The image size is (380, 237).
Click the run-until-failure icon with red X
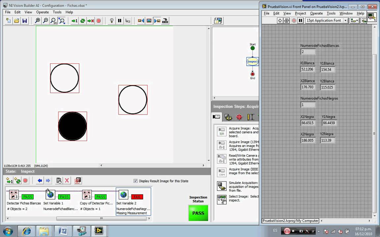click(x=90, y=21)
